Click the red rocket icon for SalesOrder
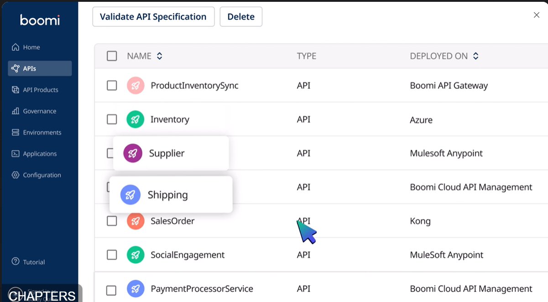The width and height of the screenshot is (548, 302). coord(136,221)
